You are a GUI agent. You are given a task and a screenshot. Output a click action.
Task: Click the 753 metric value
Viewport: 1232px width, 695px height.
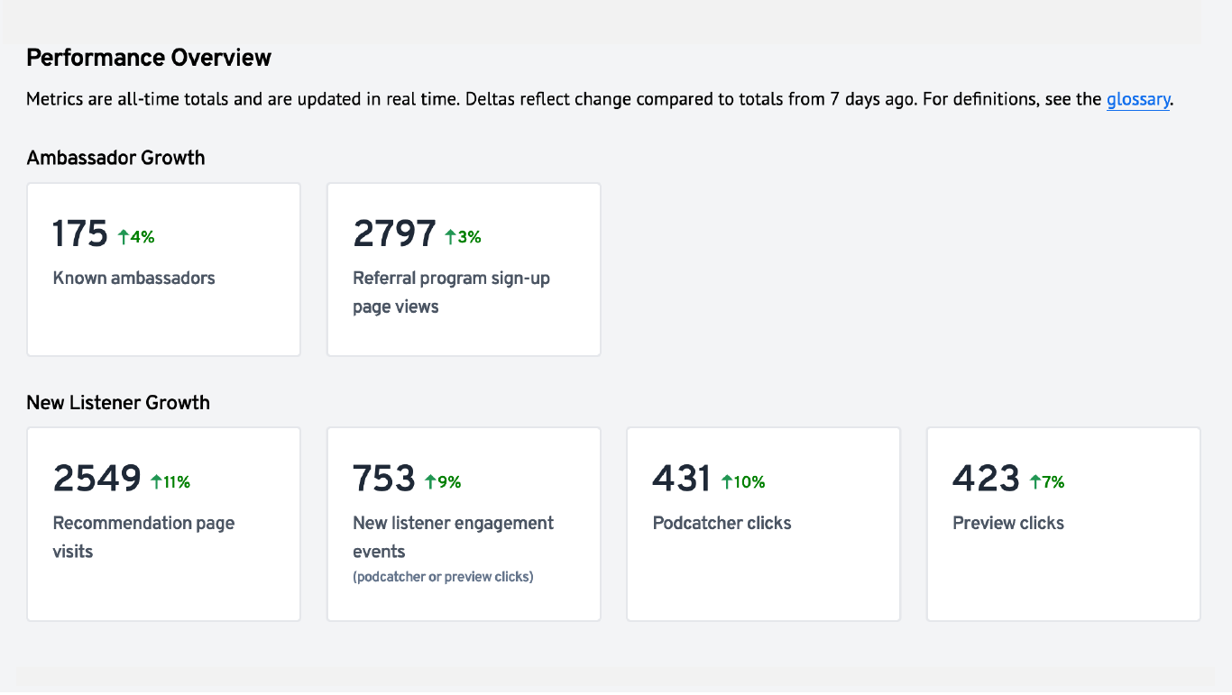pyautogui.click(x=384, y=479)
